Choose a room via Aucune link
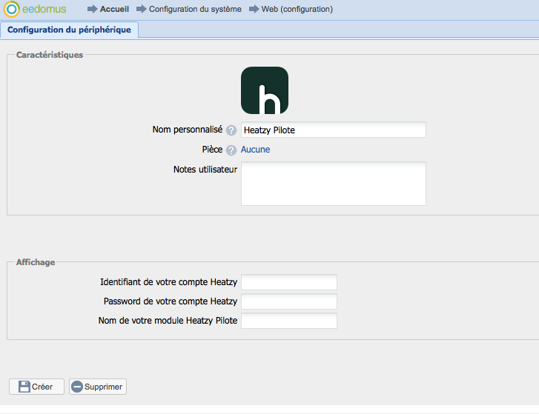539x414 pixels. tap(255, 150)
